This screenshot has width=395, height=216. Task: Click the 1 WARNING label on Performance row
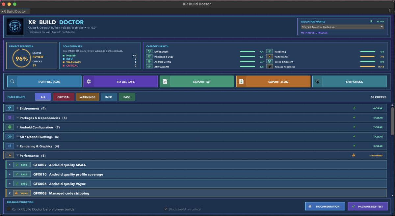coord(376,155)
